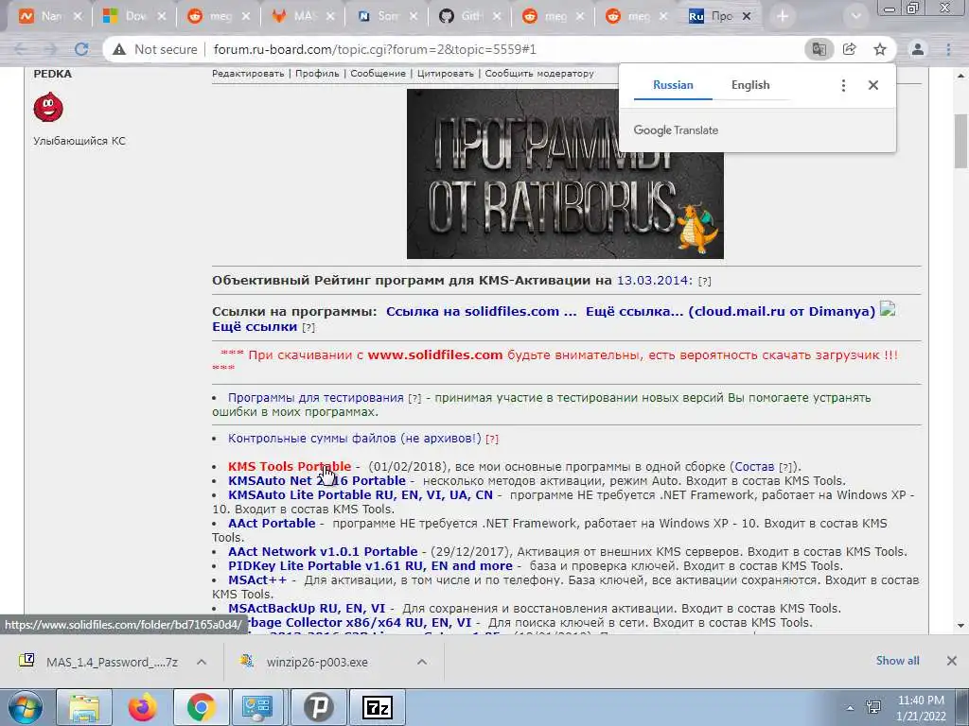Click the scrollbar down arrow

tap(960, 625)
